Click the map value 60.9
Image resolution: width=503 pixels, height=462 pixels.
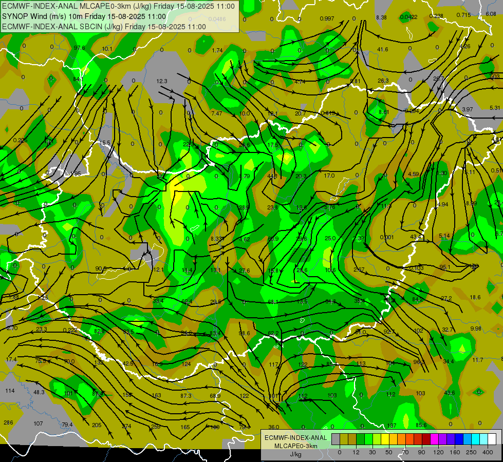point(273,239)
